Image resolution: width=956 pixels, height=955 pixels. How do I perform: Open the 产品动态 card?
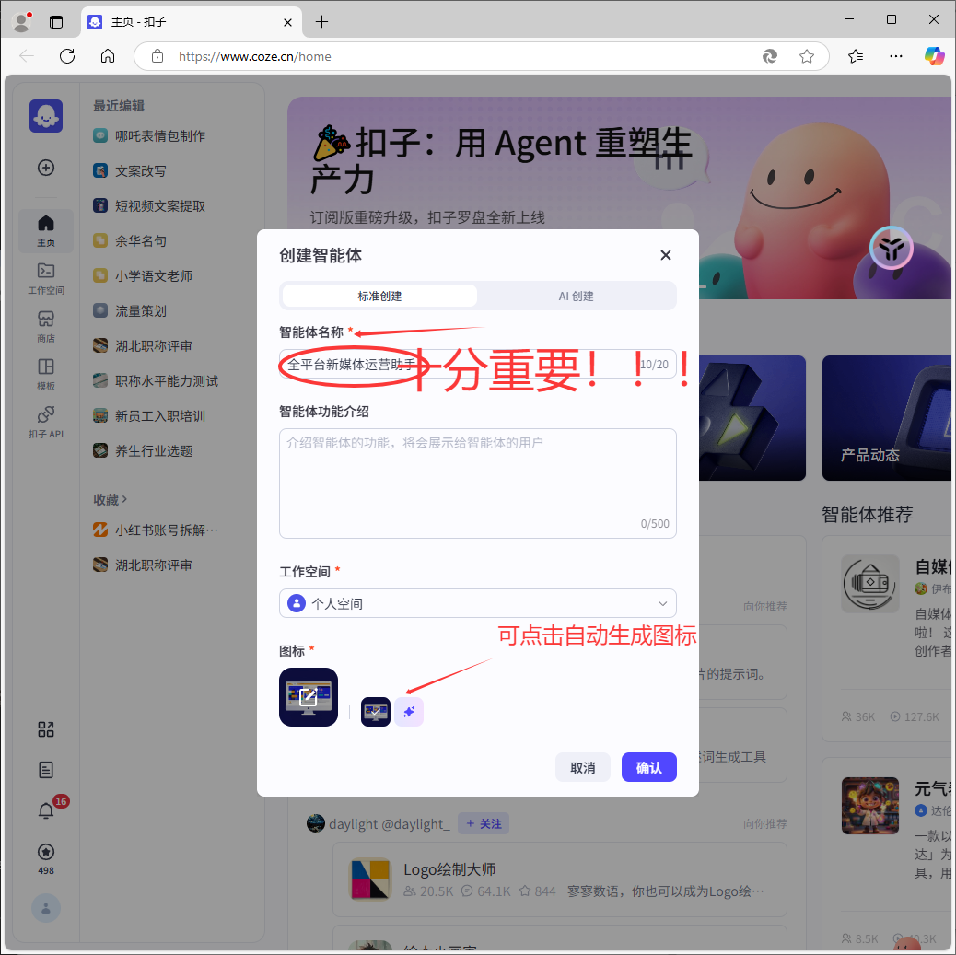[x=887, y=418]
